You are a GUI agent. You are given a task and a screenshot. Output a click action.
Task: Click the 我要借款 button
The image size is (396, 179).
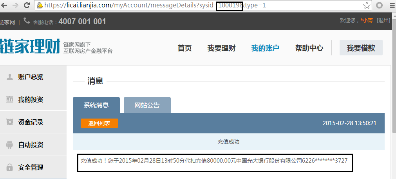pos(361,48)
